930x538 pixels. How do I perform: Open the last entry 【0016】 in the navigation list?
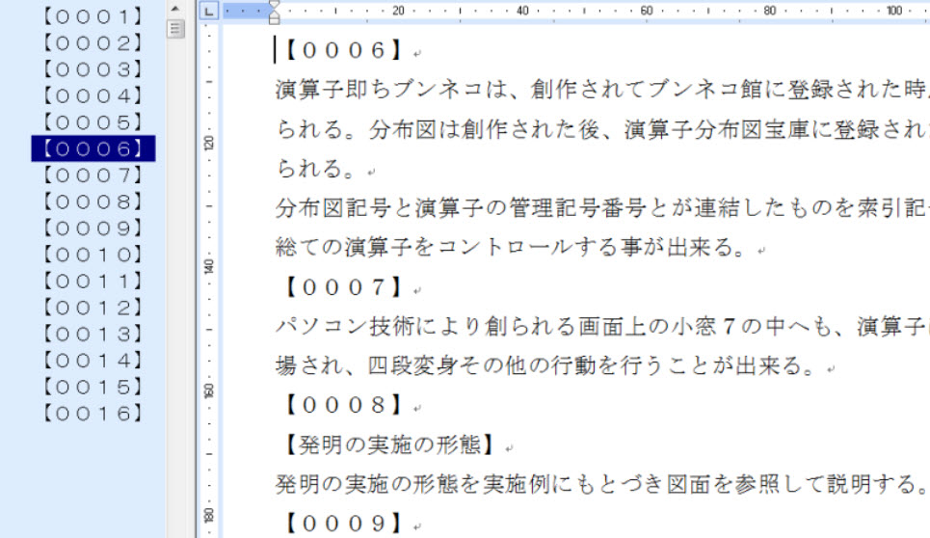click(x=93, y=414)
